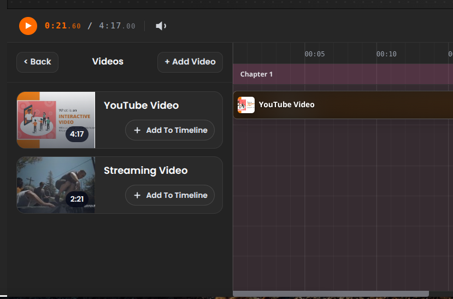Screen dimensions: 453x299
Task: Select the Chapter 1 bar on timeline
Action: [343, 74]
